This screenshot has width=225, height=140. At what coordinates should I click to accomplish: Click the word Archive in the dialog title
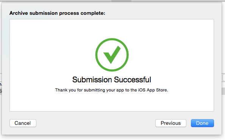19,13
